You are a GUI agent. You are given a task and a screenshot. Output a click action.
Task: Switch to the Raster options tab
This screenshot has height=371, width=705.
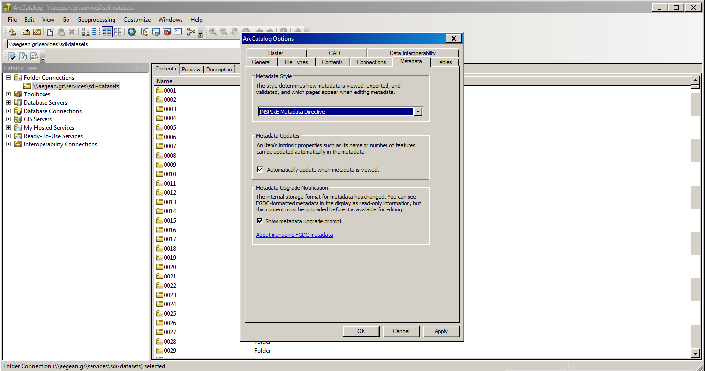coord(275,53)
